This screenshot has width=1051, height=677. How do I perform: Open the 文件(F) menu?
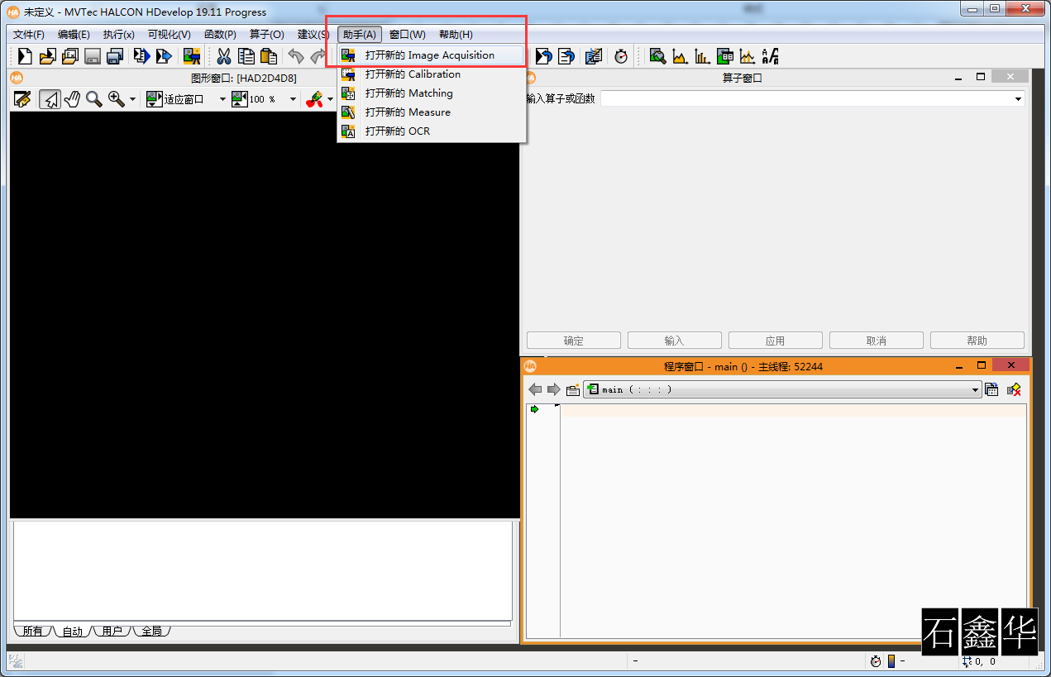pyautogui.click(x=29, y=34)
